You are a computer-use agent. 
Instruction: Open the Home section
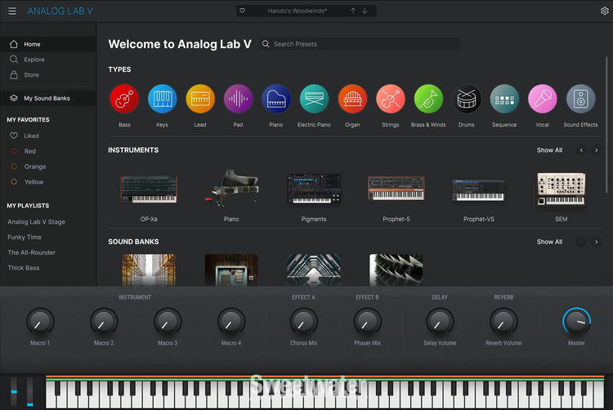pyautogui.click(x=48, y=44)
